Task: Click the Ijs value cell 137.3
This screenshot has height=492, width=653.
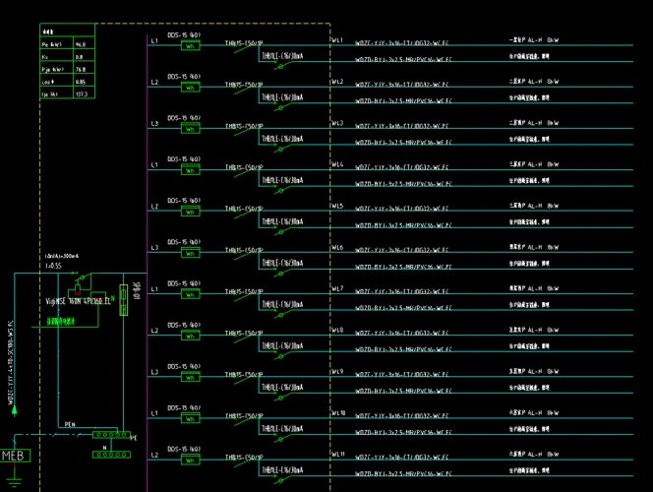Action: pos(81,94)
